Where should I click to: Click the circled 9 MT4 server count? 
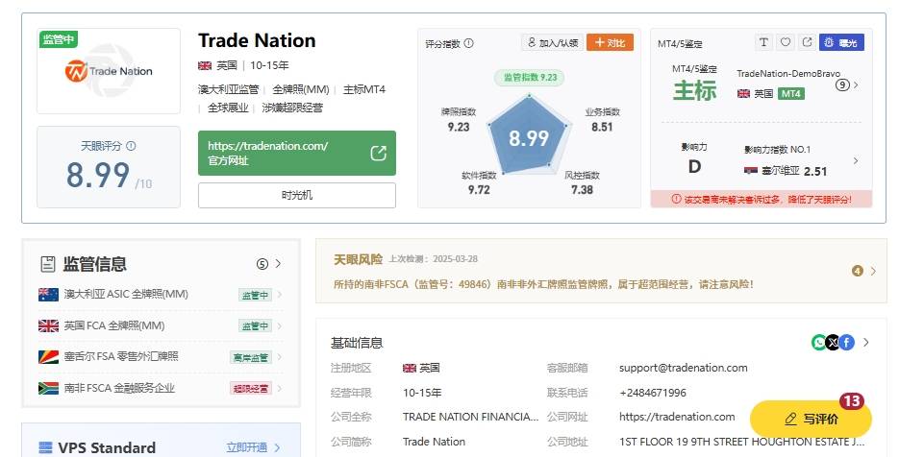pyautogui.click(x=841, y=84)
